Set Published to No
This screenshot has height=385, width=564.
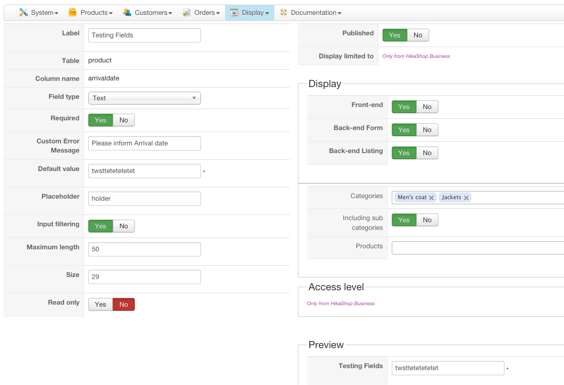pos(418,35)
